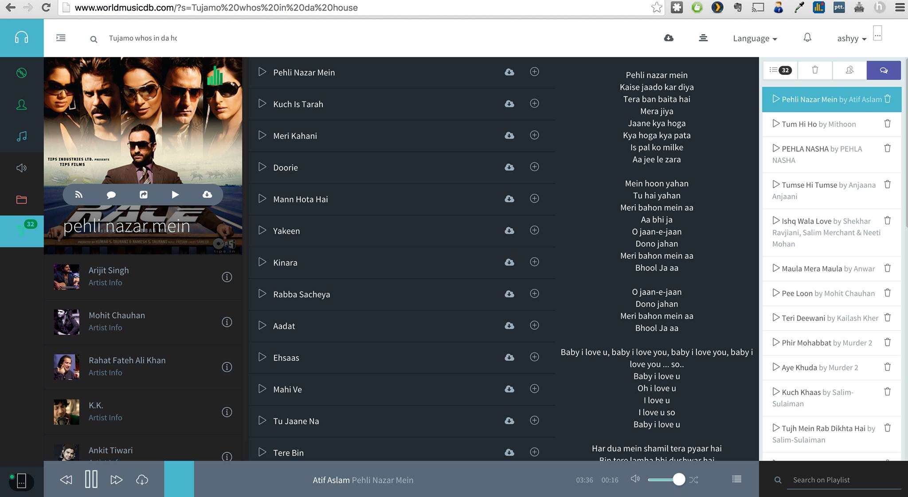The width and height of the screenshot is (908, 497).
Task: Download Kuch Is Tarah via cloud icon
Action: pos(509,104)
